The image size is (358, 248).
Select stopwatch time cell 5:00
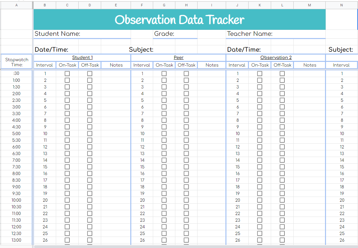pos(16,134)
